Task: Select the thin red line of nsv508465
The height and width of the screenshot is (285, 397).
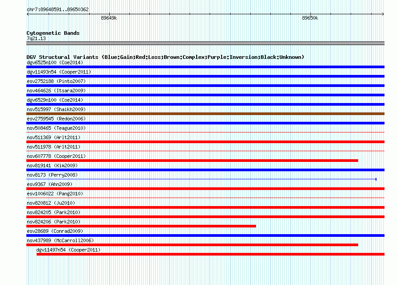Action: (x=205, y=132)
